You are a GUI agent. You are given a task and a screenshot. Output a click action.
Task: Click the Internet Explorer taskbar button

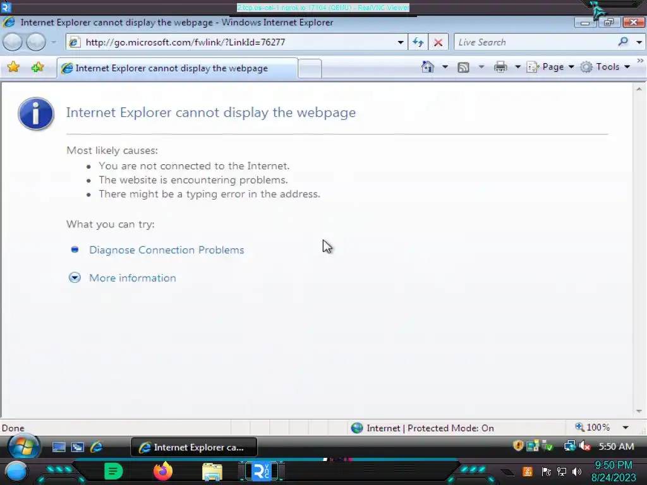point(193,447)
